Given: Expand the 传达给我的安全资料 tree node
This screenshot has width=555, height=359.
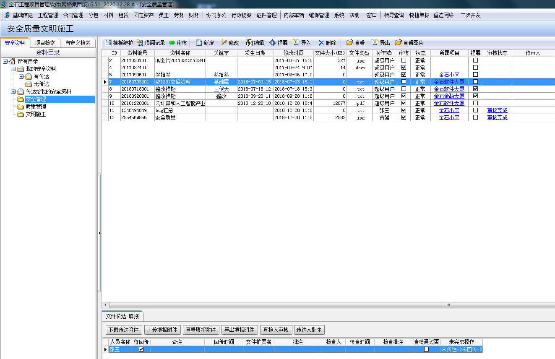Looking at the screenshot, I should tap(13, 91).
